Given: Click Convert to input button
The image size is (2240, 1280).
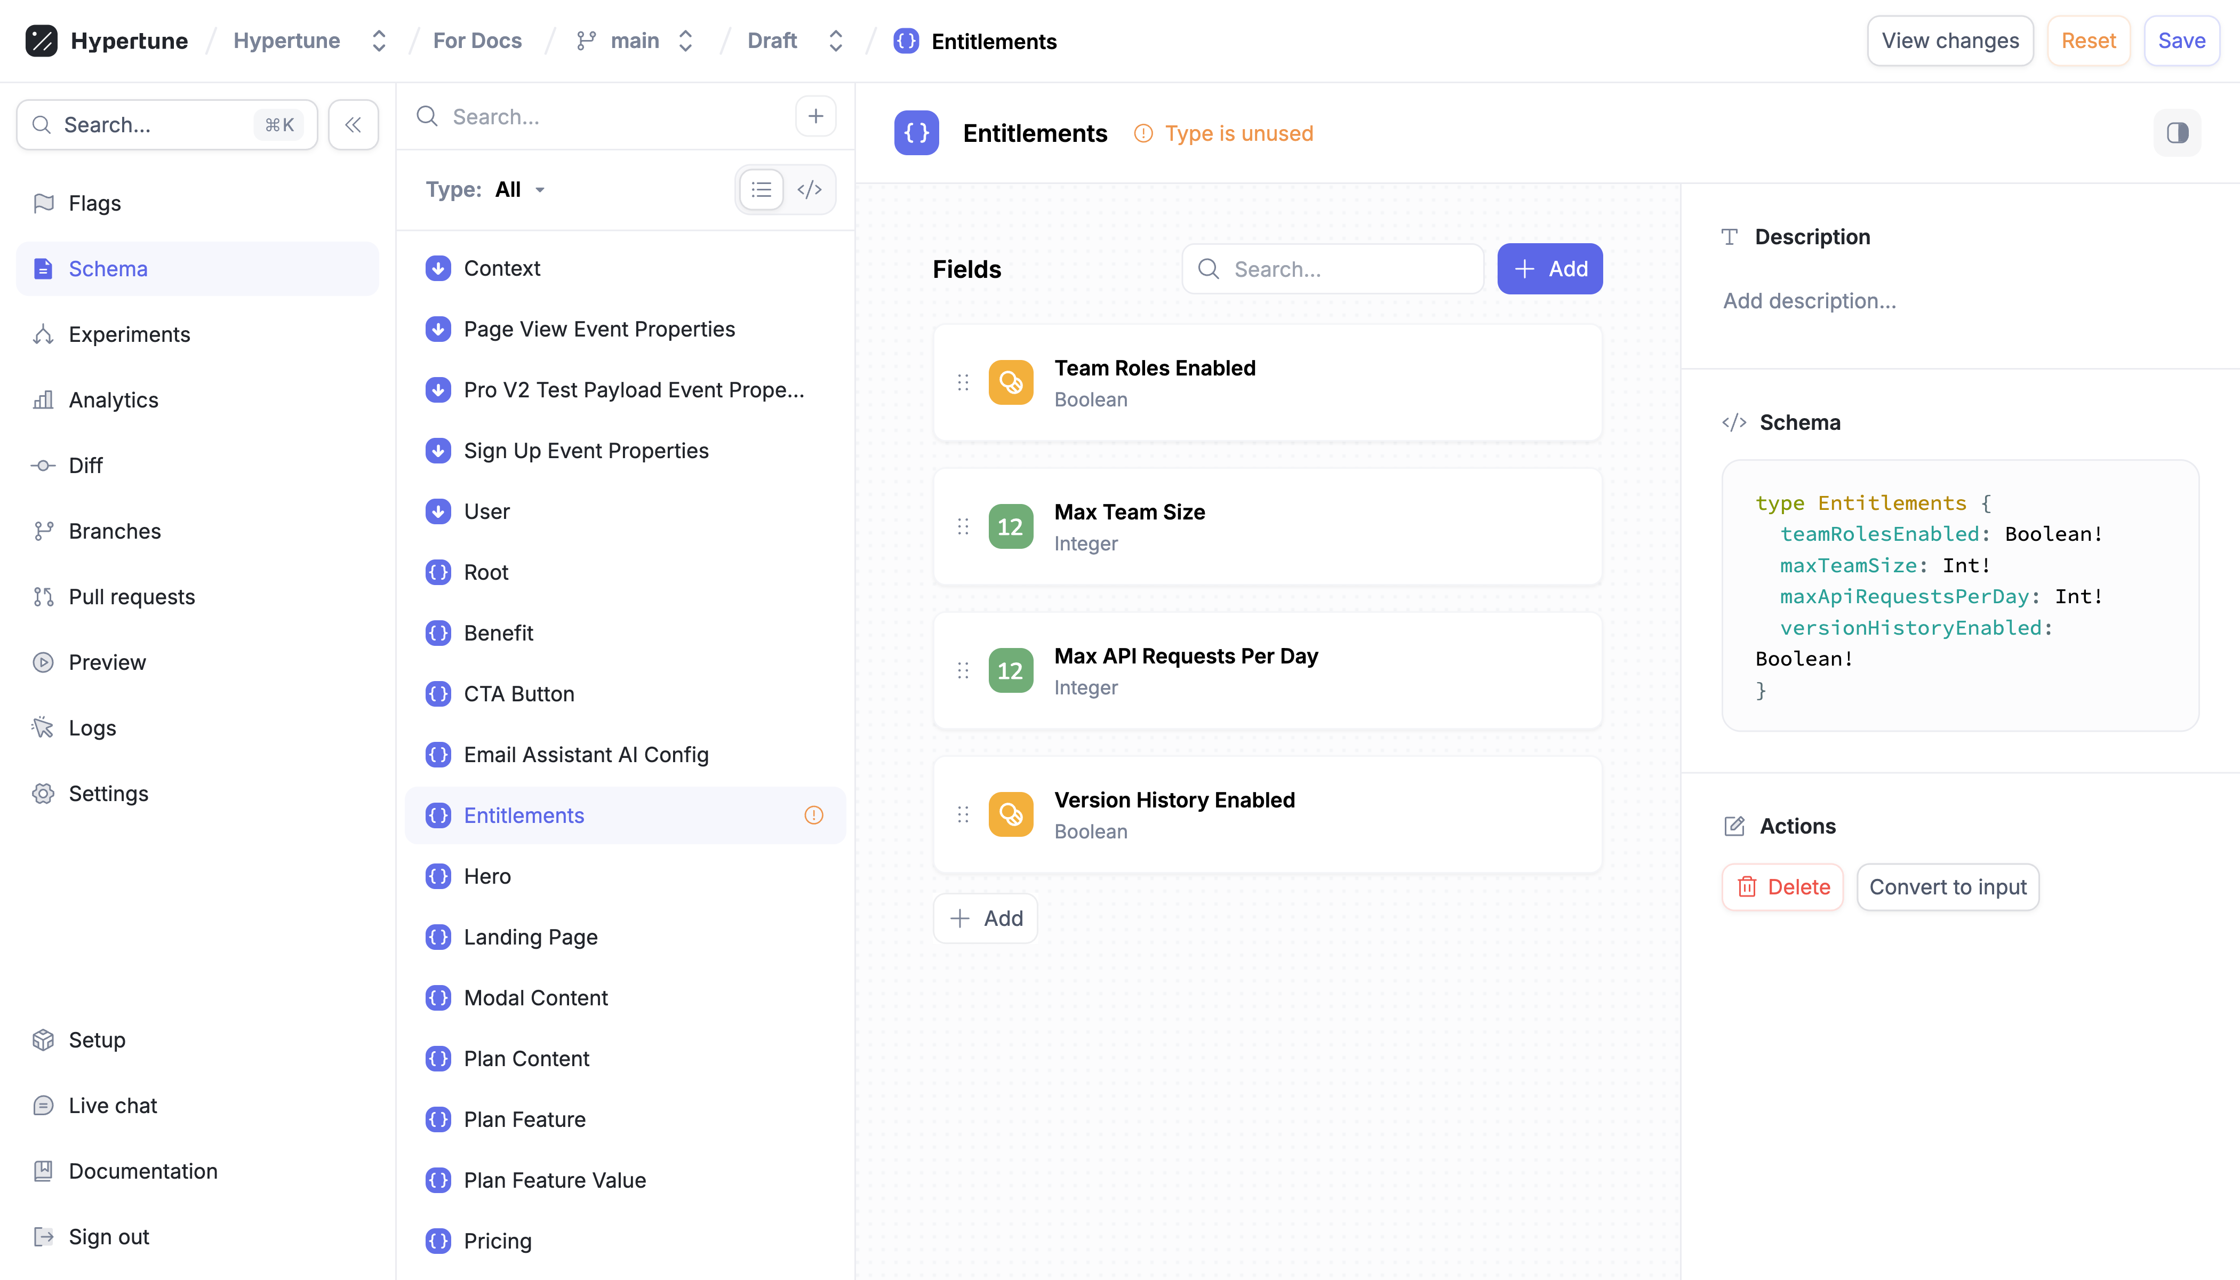Looking at the screenshot, I should click(x=1947, y=887).
